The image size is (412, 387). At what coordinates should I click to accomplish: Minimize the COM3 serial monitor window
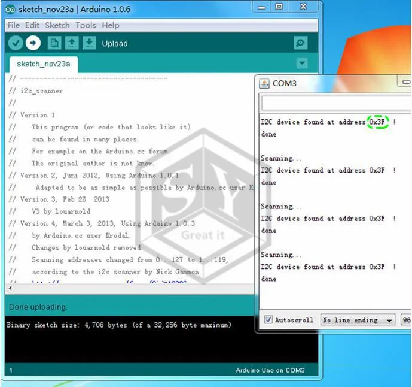405,83
